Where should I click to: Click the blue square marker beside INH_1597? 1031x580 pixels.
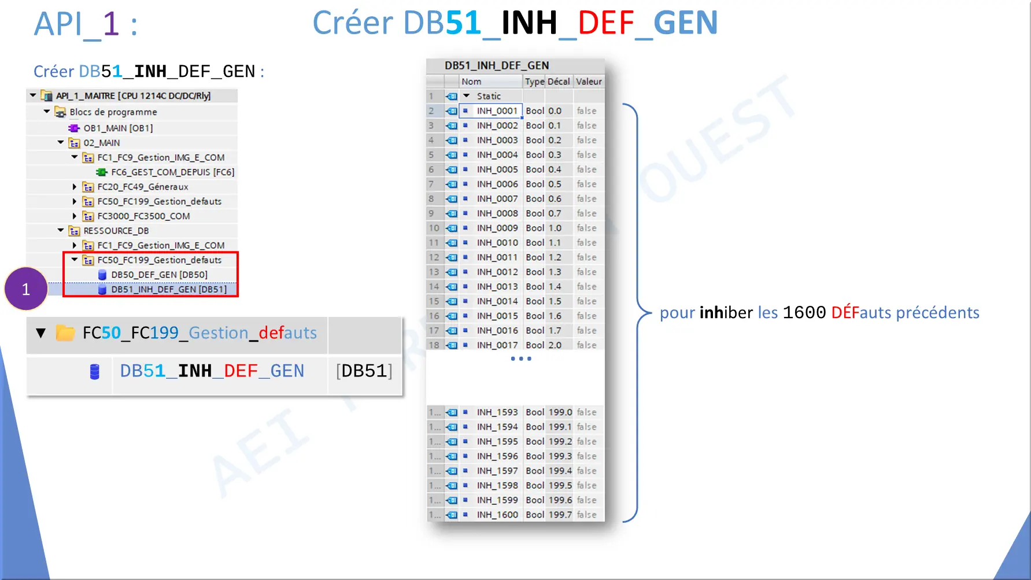[465, 471]
